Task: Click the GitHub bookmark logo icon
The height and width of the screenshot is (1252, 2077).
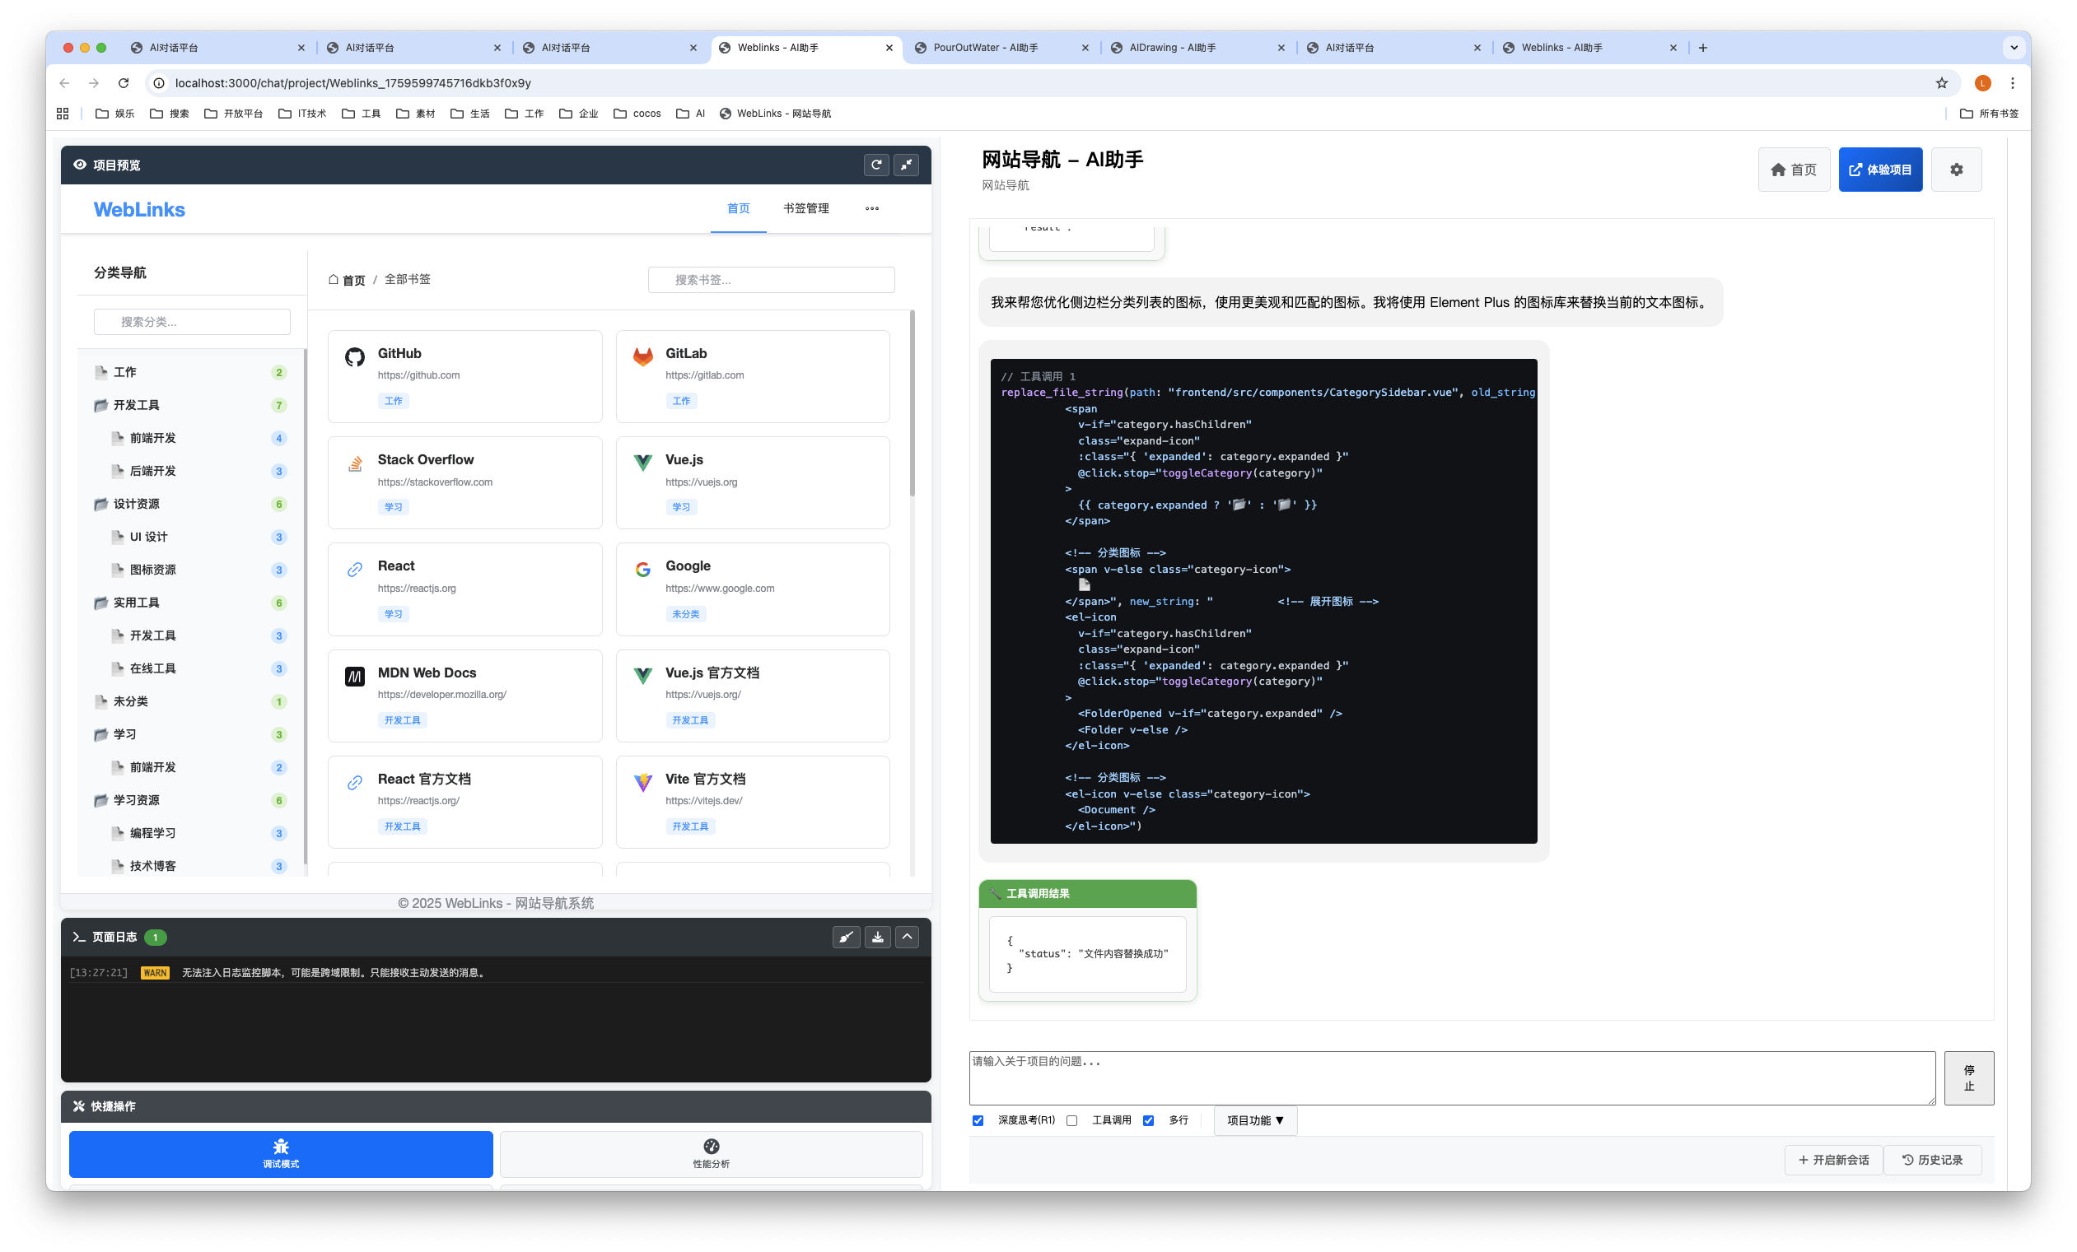Action: point(355,357)
